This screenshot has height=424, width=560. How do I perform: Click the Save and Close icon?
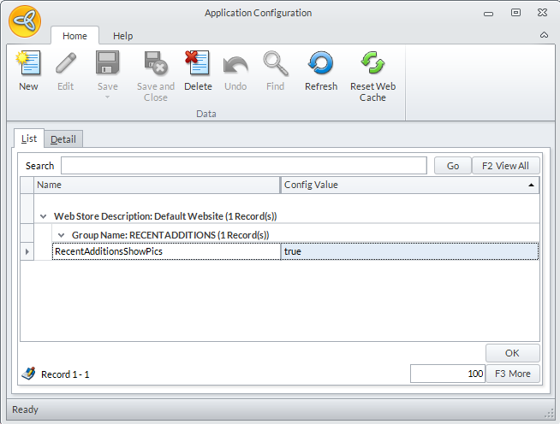[x=156, y=65]
